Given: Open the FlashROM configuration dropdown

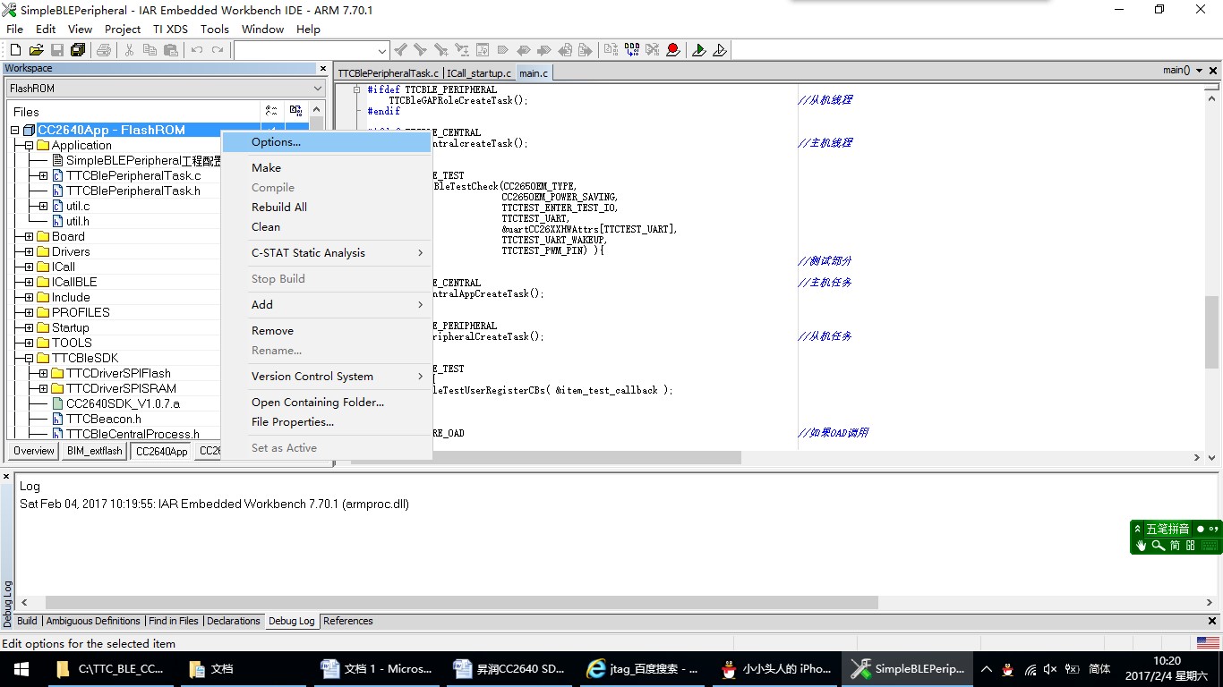Looking at the screenshot, I should click(x=166, y=88).
